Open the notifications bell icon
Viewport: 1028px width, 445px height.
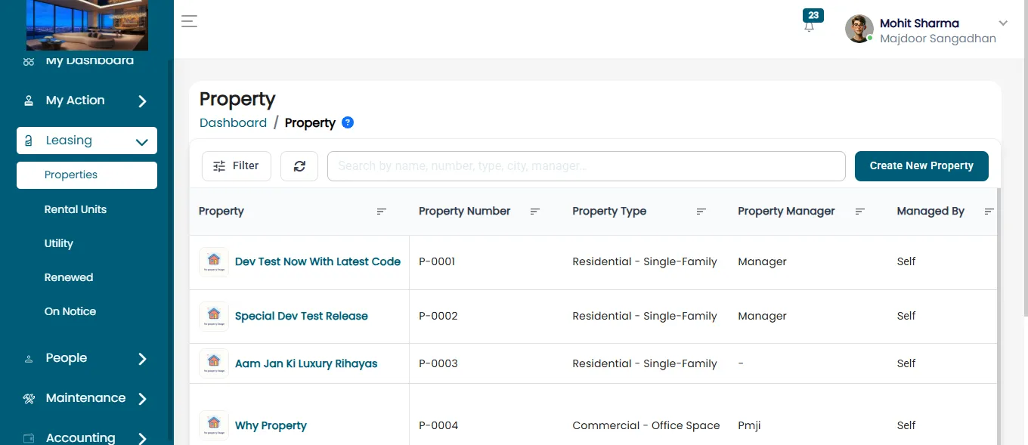coord(810,26)
